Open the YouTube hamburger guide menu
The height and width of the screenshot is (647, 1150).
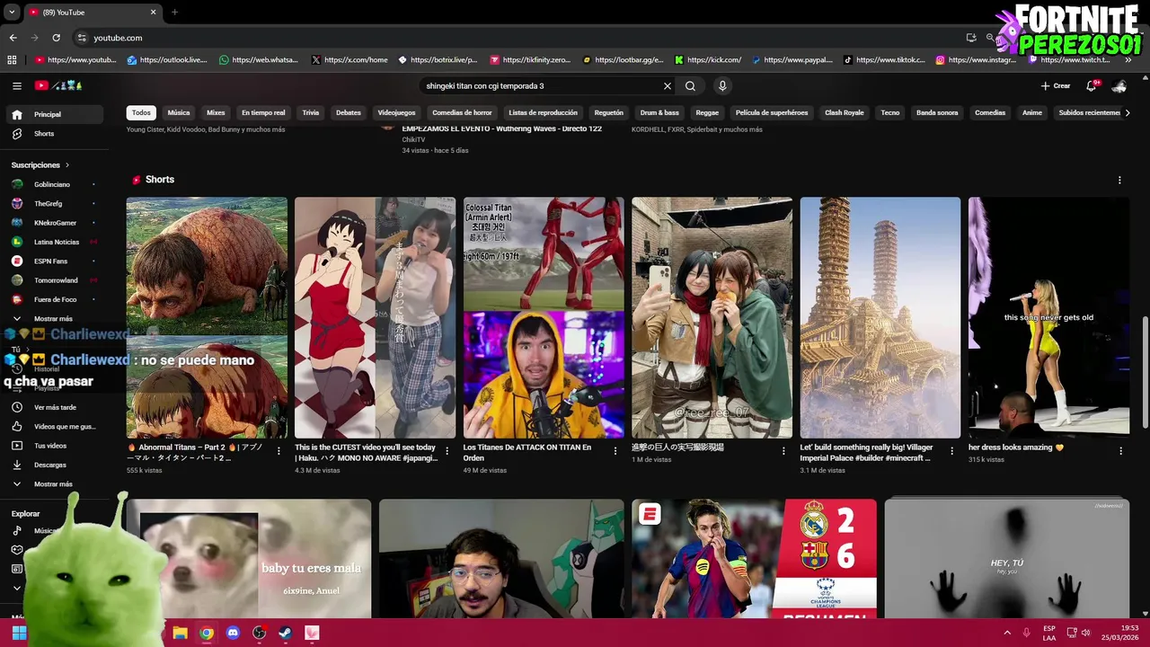click(x=17, y=85)
